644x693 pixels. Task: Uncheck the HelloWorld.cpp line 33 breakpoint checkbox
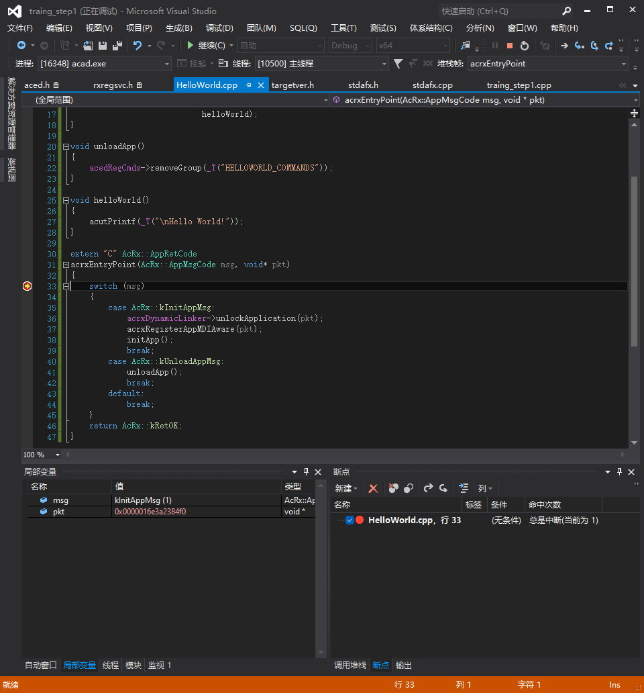350,520
